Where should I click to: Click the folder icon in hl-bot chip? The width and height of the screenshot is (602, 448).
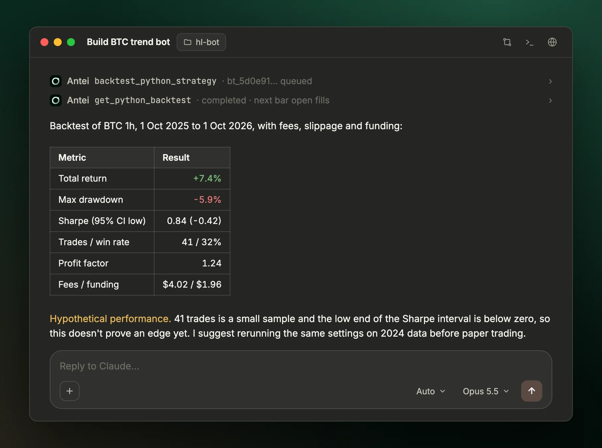coord(188,42)
